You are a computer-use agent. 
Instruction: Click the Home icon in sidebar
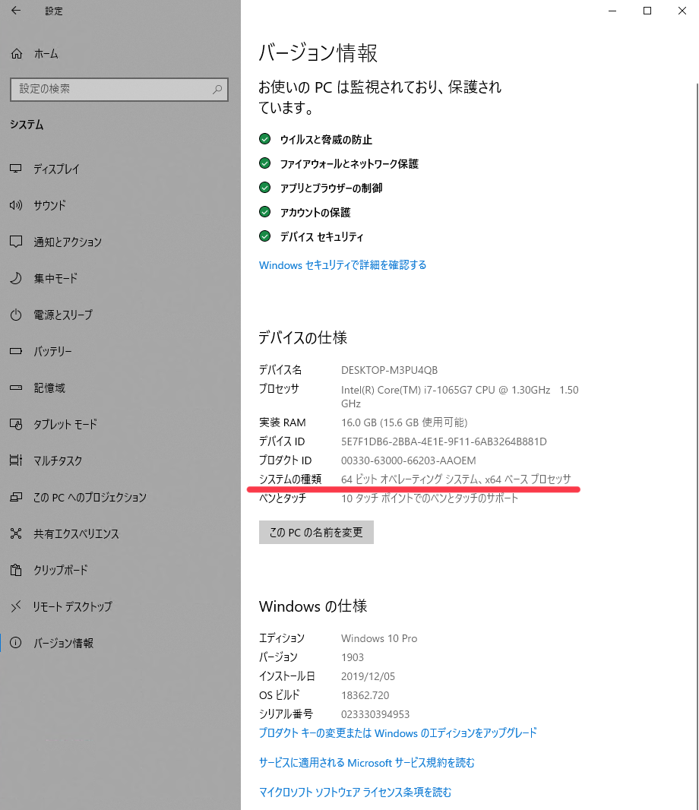click(16, 54)
